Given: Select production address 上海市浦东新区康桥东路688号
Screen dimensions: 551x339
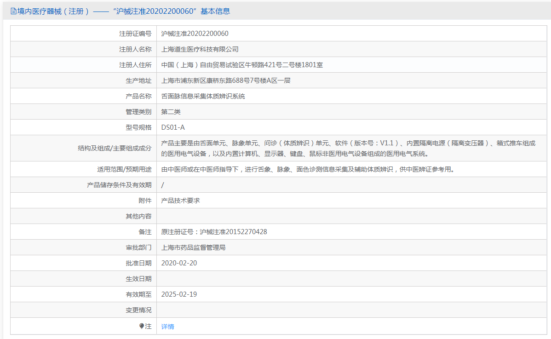Looking at the screenshot, I should coord(226,80).
